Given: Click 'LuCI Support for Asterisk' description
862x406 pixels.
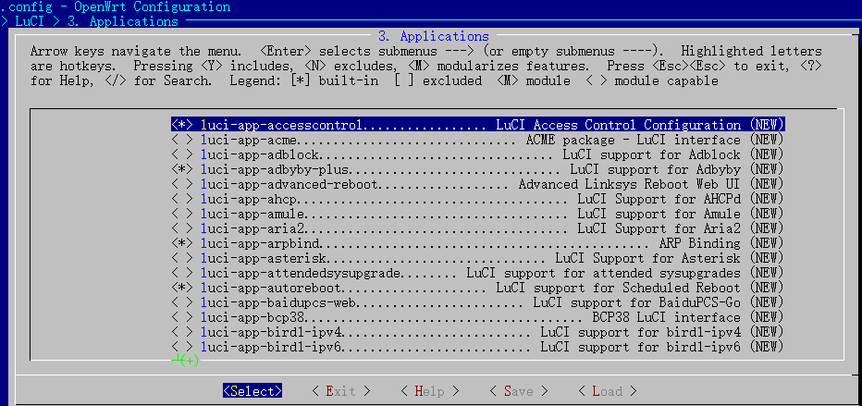Looking at the screenshot, I should coord(648,258).
